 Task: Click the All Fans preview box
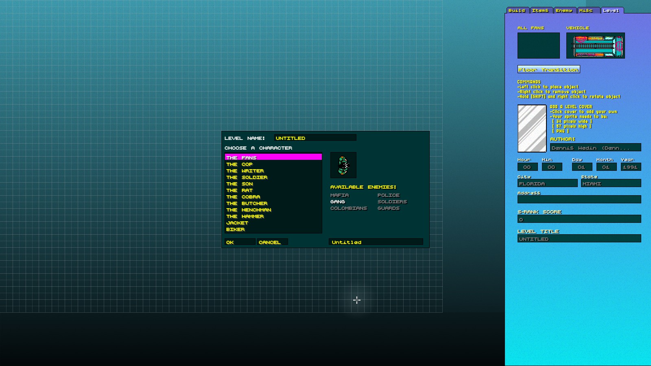click(538, 46)
